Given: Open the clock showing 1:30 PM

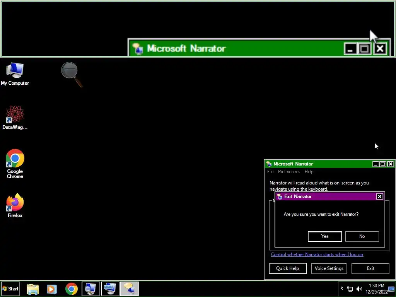Looking at the screenshot, I should coord(376,288).
